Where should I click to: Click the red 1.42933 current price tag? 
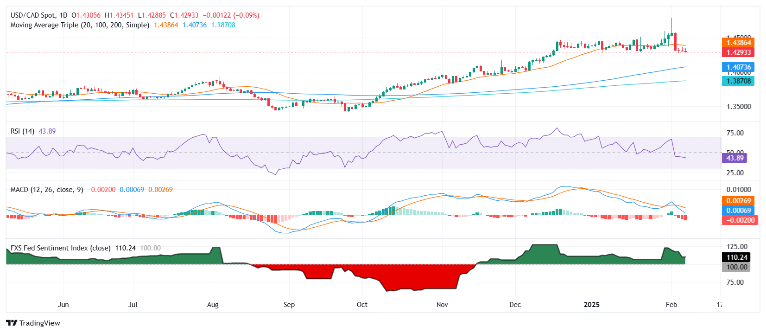coord(738,52)
